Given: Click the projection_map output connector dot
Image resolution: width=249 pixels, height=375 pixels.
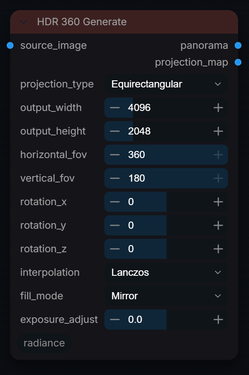Looking at the screenshot, I should [x=238, y=62].
